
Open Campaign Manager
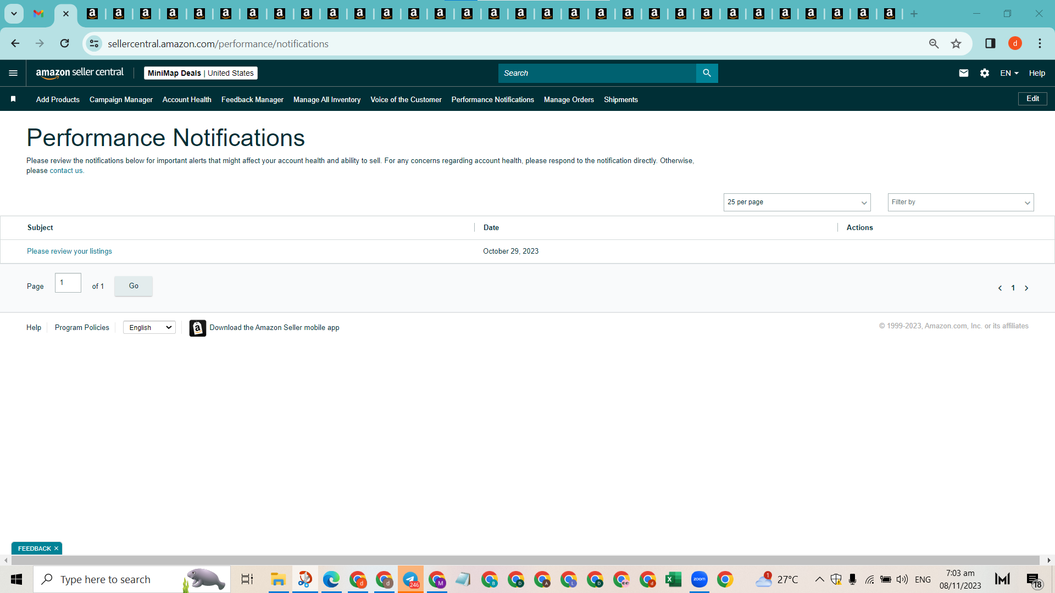coord(121,99)
